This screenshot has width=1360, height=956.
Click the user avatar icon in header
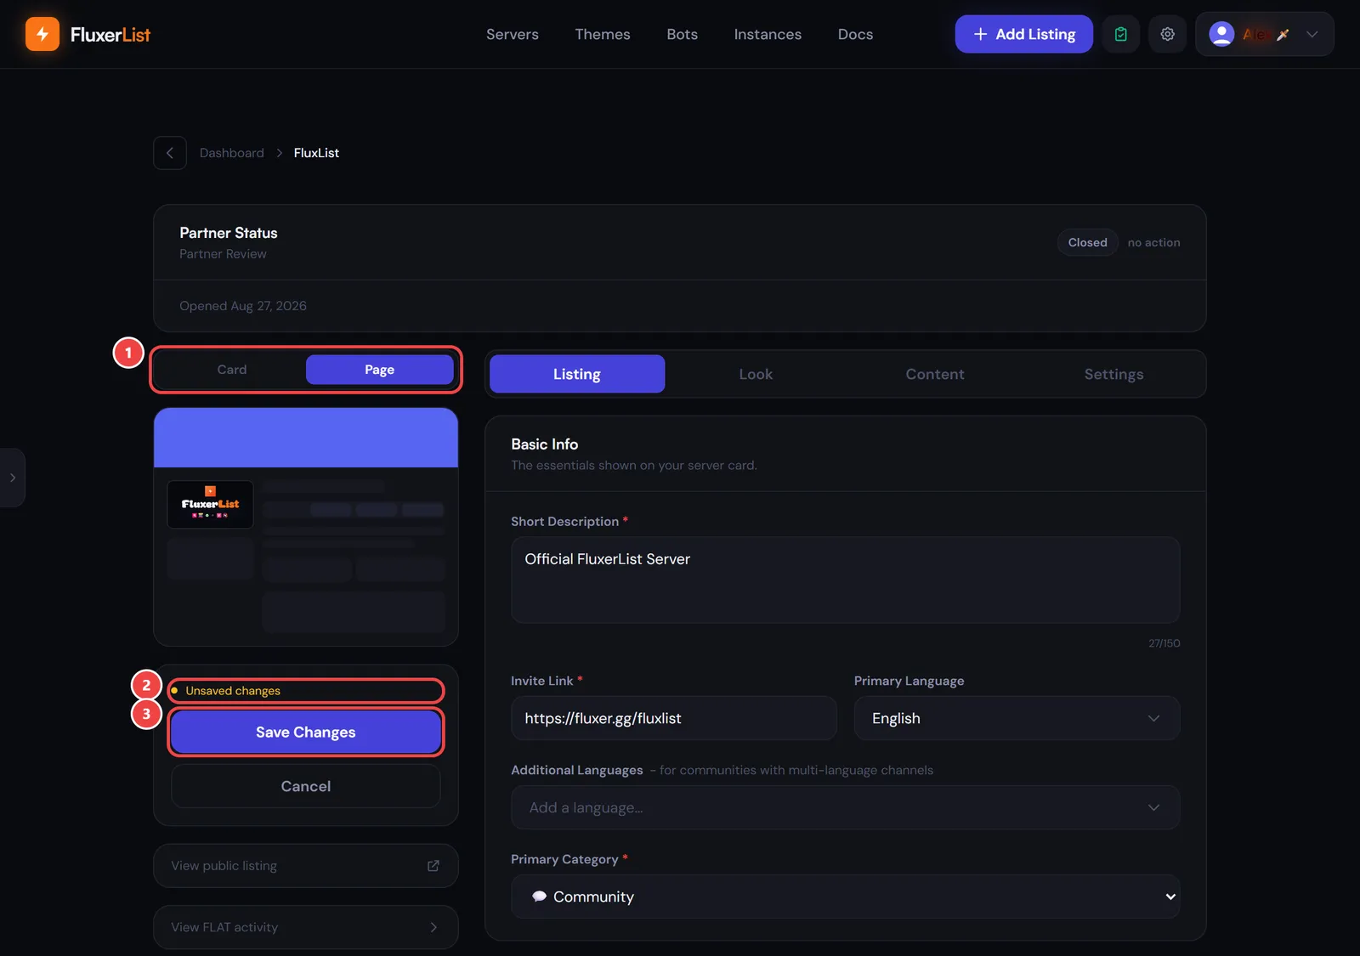(x=1221, y=34)
